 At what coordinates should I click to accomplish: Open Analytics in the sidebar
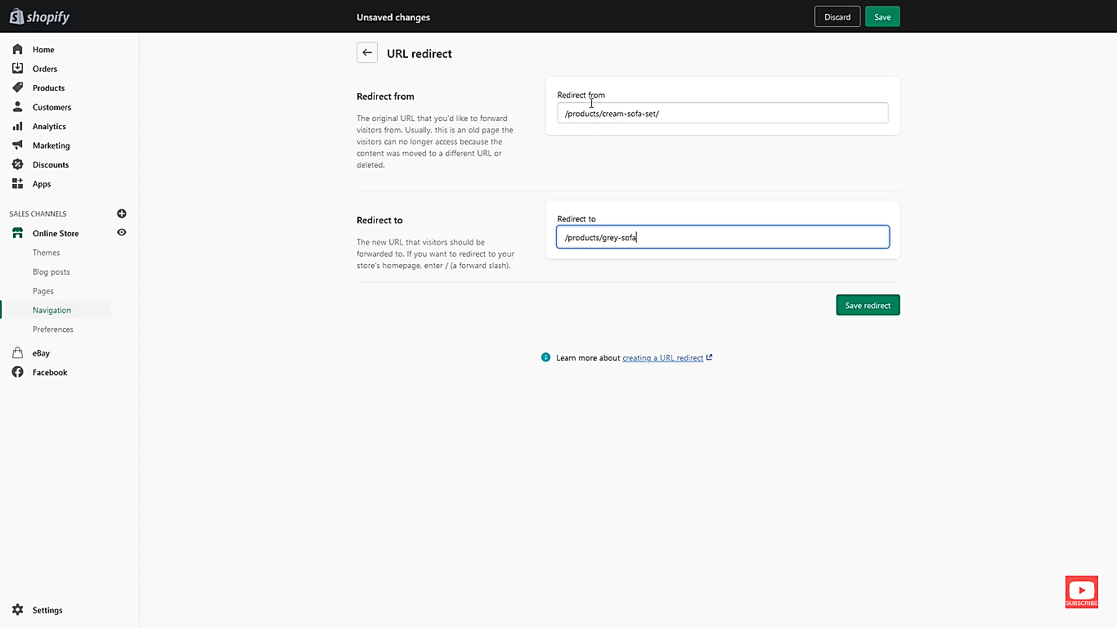[x=49, y=127]
